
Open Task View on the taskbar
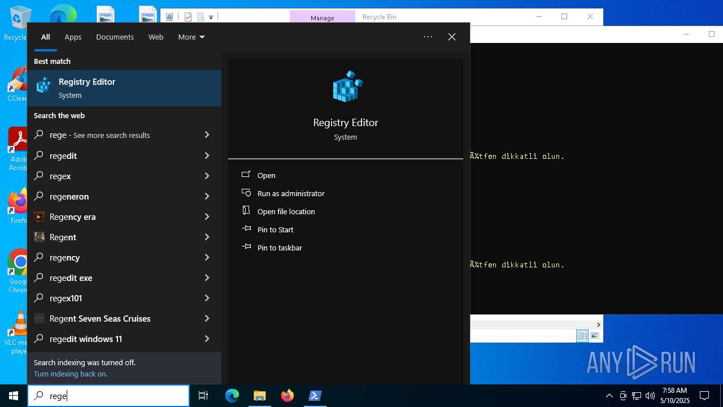coord(203,396)
